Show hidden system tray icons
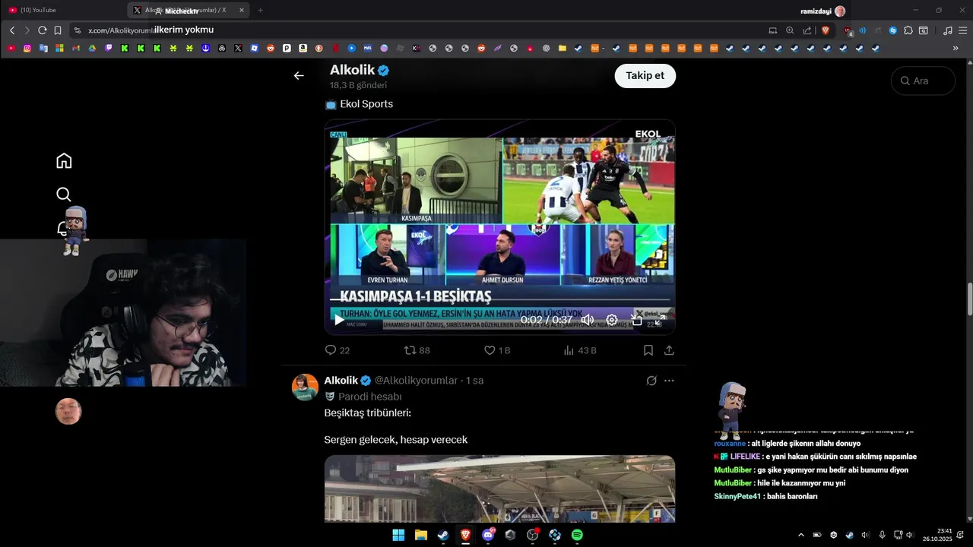This screenshot has height=547, width=973. coord(800,535)
